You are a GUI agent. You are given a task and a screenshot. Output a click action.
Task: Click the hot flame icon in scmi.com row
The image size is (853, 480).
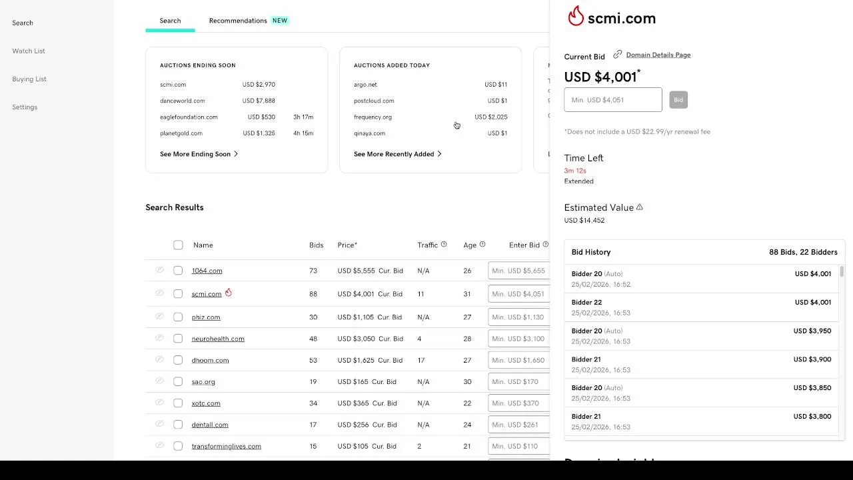click(228, 293)
